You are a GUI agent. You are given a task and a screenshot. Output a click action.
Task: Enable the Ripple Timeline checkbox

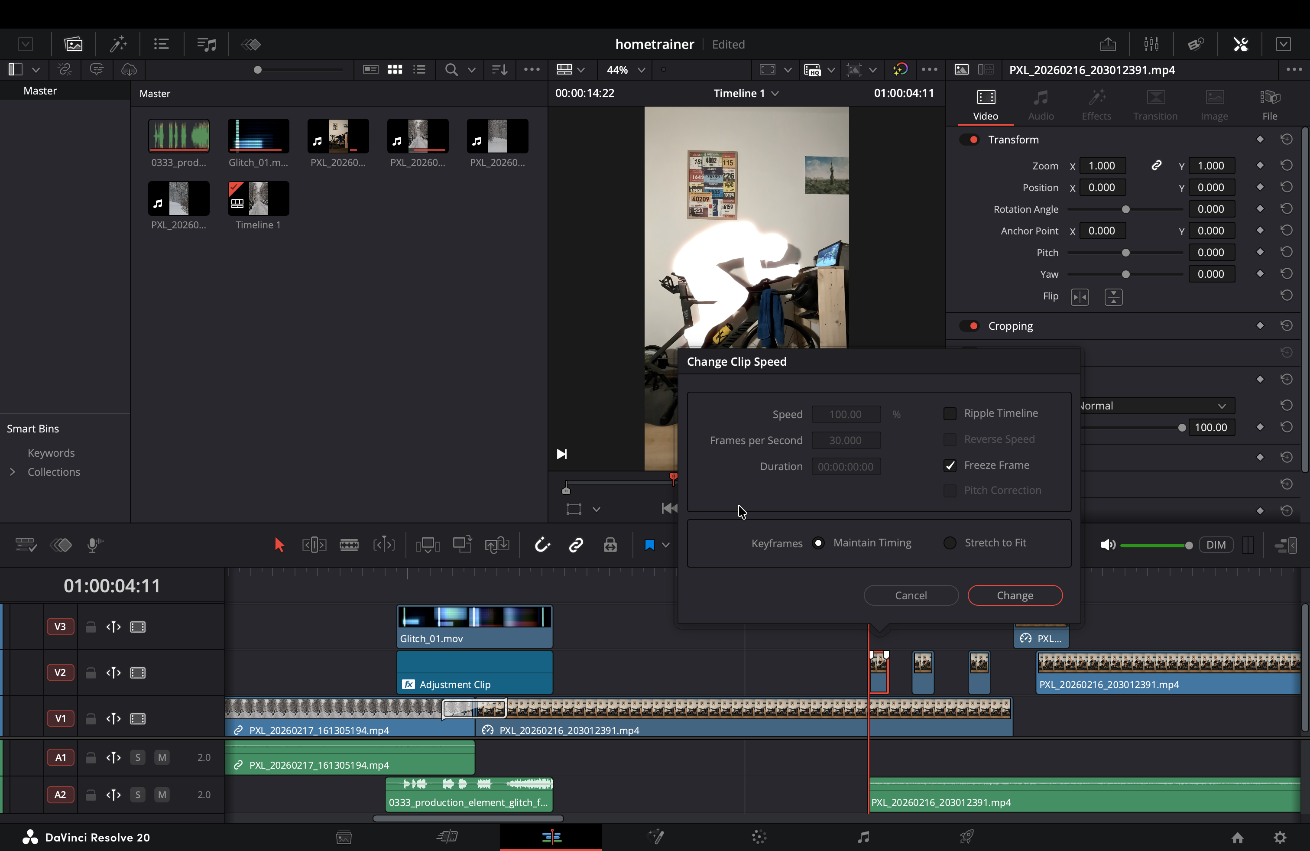pos(950,413)
